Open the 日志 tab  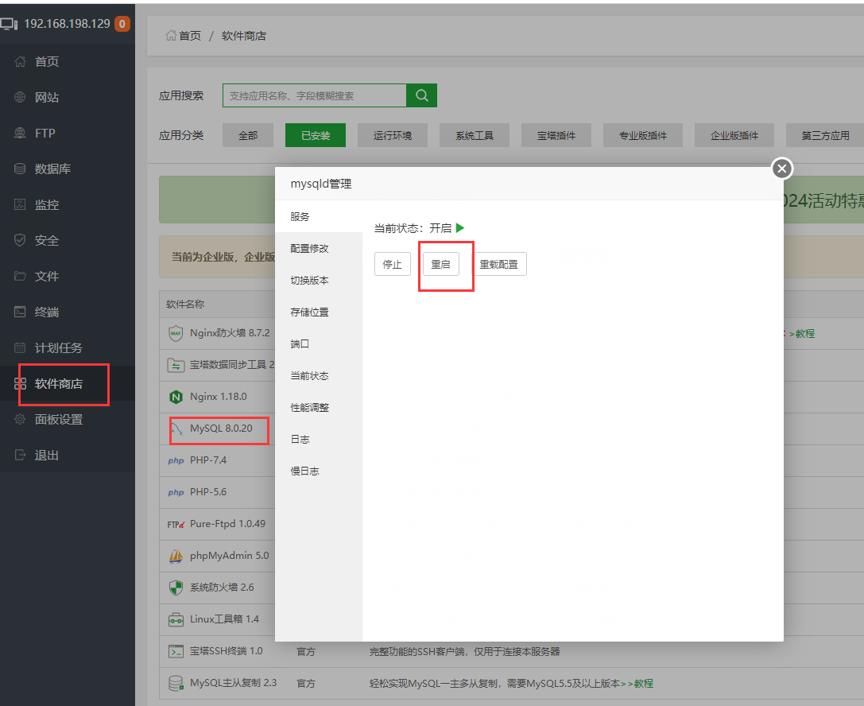(x=319, y=439)
